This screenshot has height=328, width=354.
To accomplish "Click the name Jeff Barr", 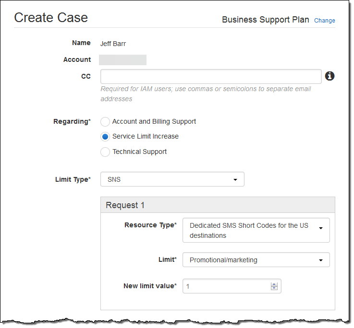I will pos(113,44).
